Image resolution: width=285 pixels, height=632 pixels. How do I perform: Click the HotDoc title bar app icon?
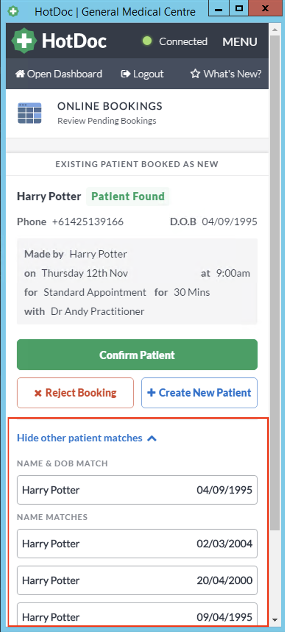point(13,11)
